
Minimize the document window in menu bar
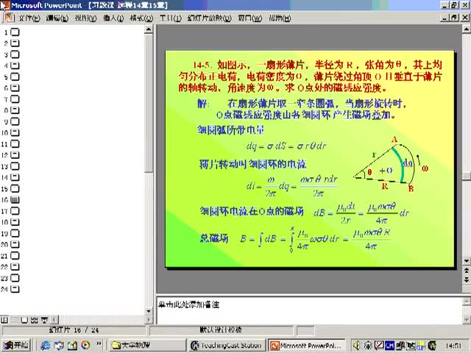tap(445, 18)
